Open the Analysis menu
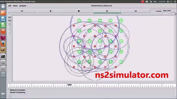The image size is (177, 99). click(23, 6)
